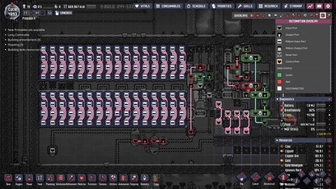The width and height of the screenshot is (336, 189).
Task: Open the Automation build category
Action: coord(123,179)
